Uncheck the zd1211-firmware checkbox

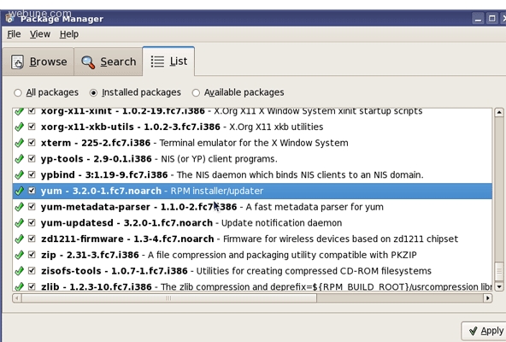[32, 239]
